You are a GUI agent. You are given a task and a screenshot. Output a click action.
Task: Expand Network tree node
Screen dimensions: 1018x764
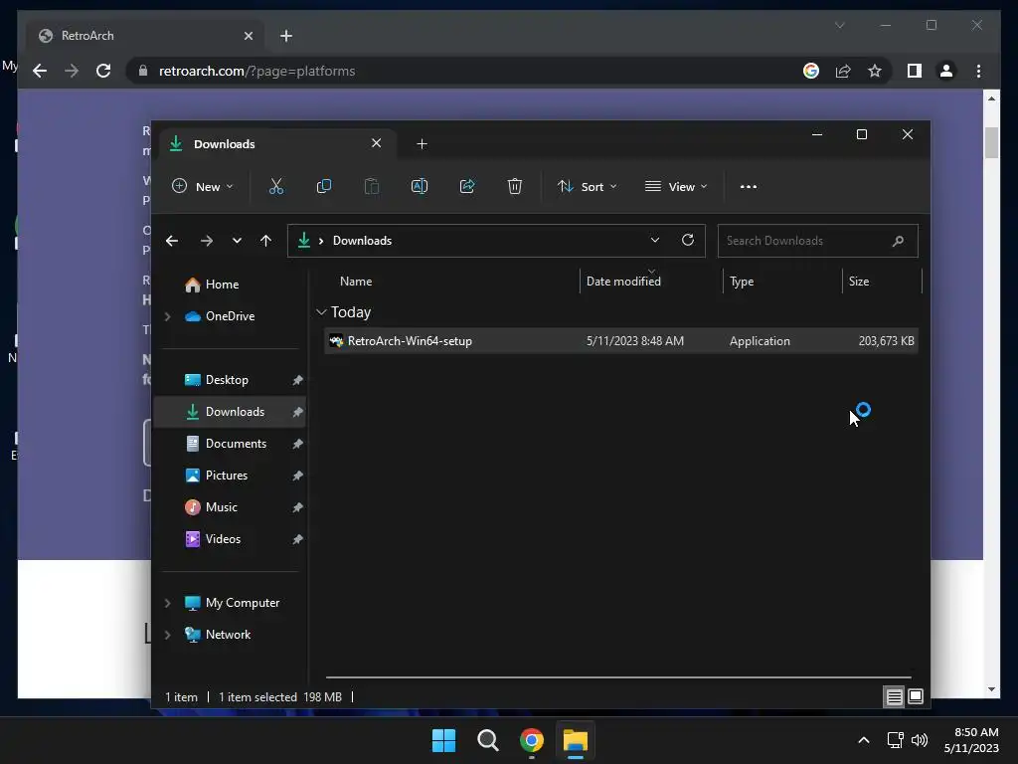tap(167, 635)
